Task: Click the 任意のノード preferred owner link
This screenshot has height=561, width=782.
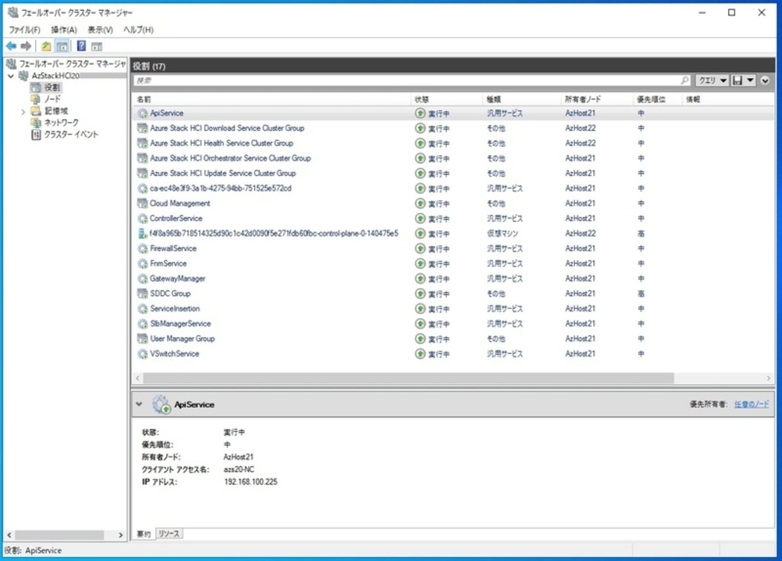Action: tap(751, 404)
